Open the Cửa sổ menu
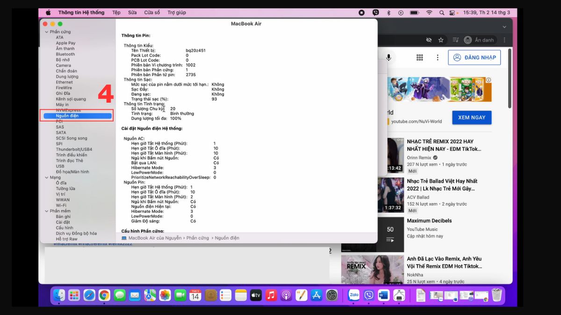The height and width of the screenshot is (315, 561). coord(151,13)
